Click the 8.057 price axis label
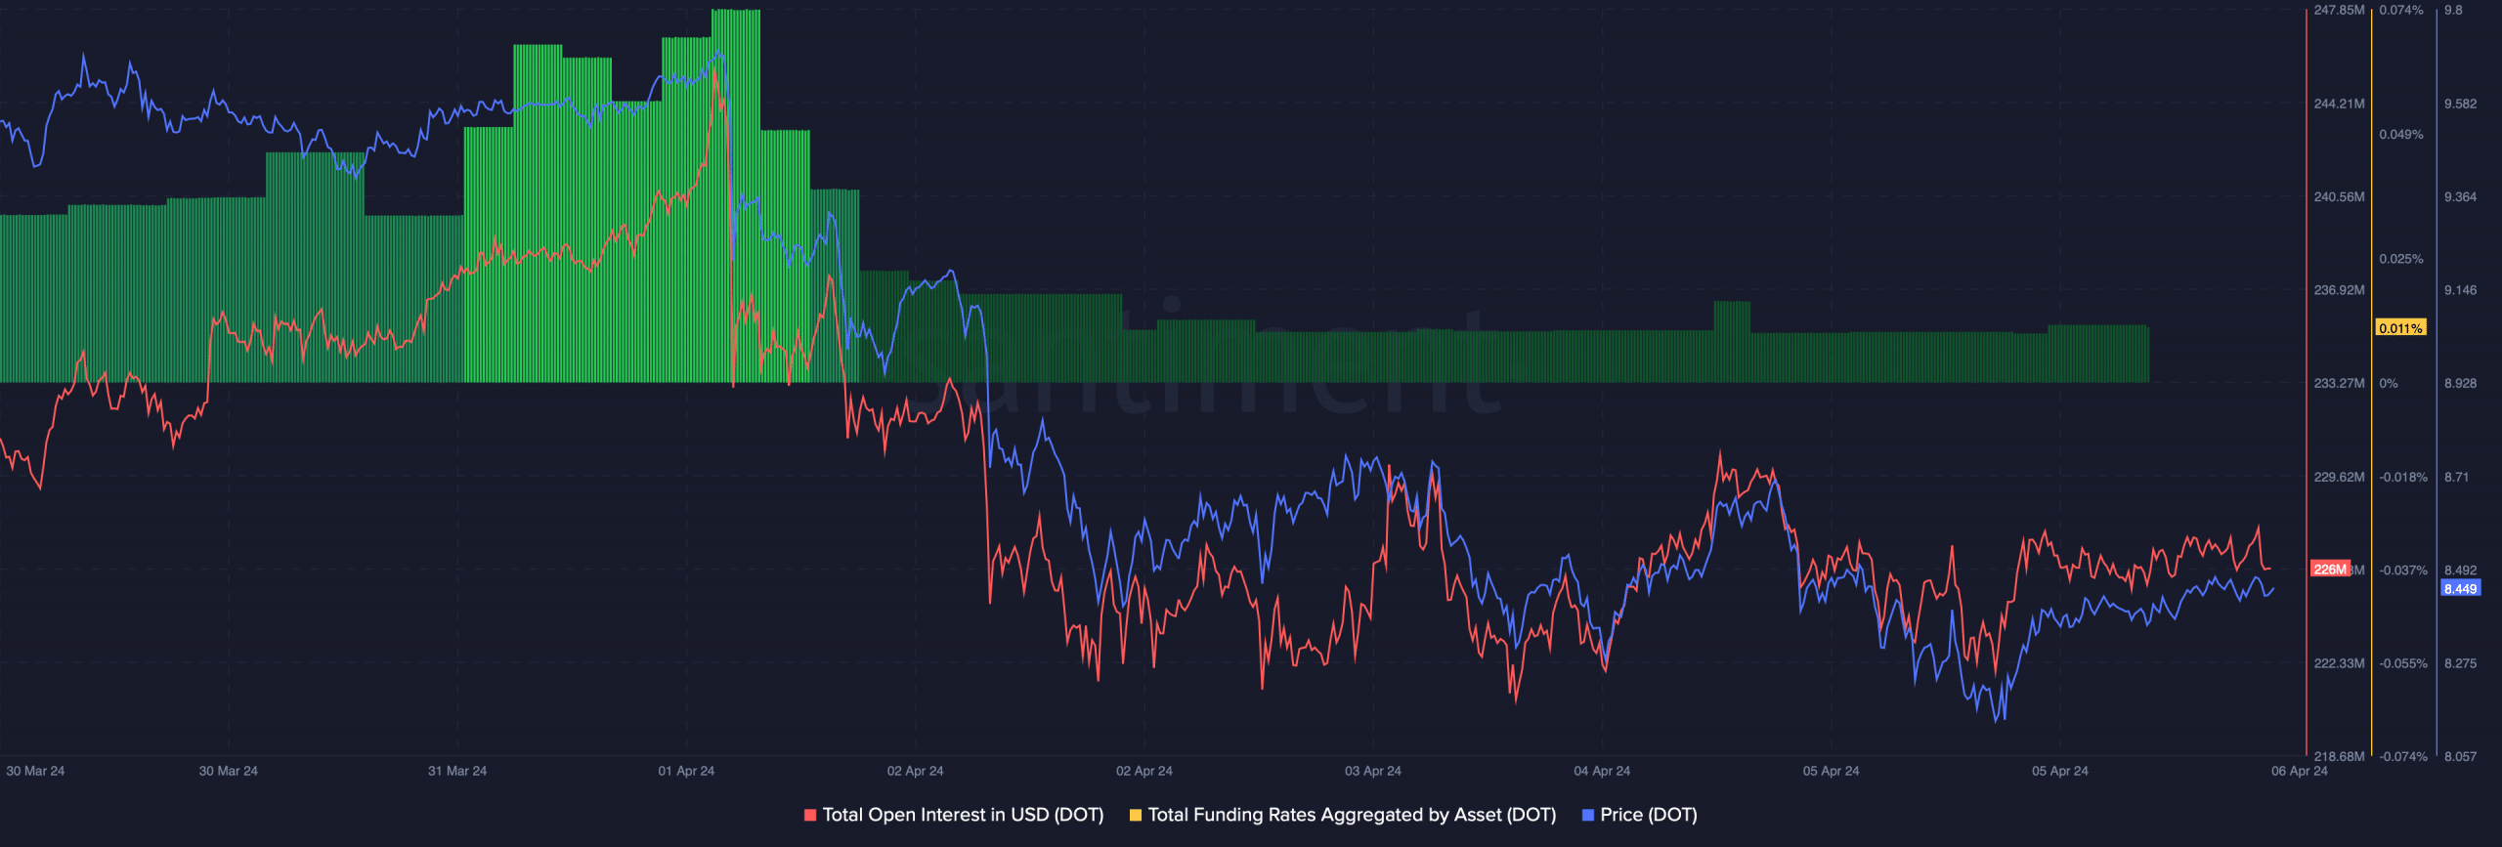The height and width of the screenshot is (847, 2502). [x=2460, y=756]
